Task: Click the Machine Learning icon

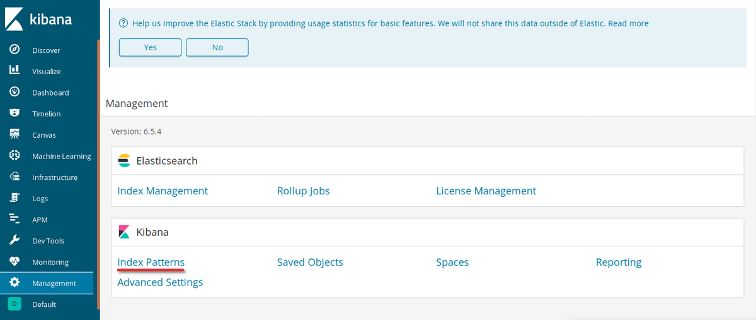Action: coord(14,156)
